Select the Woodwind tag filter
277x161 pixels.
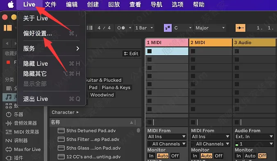[102, 95]
